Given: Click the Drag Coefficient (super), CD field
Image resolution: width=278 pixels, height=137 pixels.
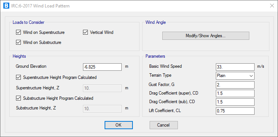Looking at the screenshot, I should click(x=235, y=93).
